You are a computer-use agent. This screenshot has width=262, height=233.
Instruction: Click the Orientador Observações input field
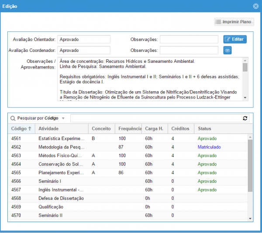pyautogui.click(x=189, y=39)
